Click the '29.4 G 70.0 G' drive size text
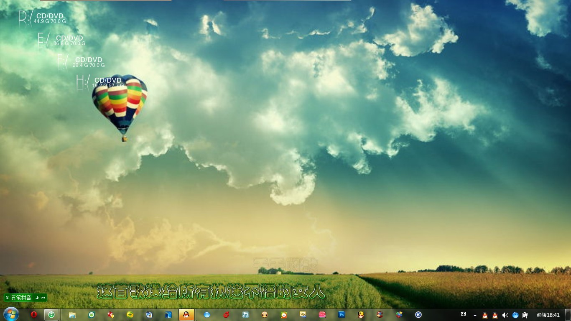This screenshot has width=571, height=321. 89,65
